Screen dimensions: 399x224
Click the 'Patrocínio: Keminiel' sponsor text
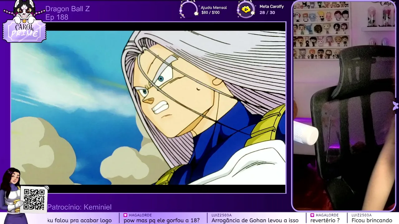[x=79, y=207]
